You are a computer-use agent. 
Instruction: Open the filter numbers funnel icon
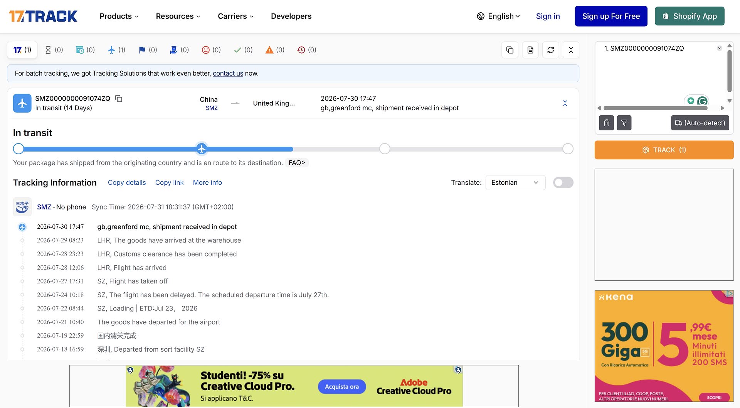tap(624, 123)
